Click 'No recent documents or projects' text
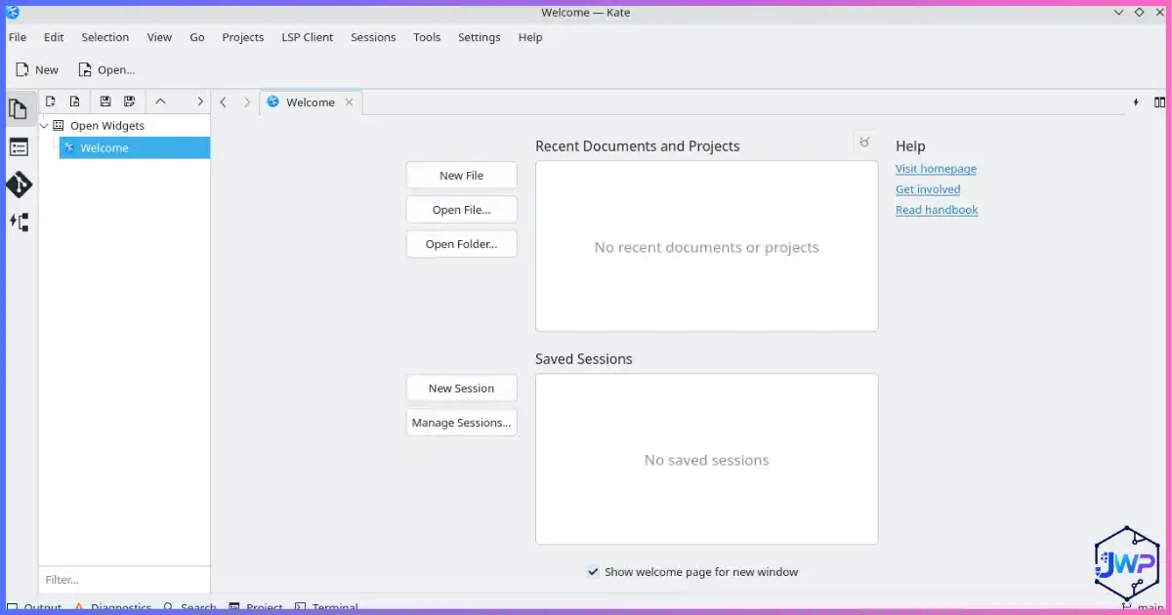Viewport: 1172px width, 615px height. click(x=706, y=247)
